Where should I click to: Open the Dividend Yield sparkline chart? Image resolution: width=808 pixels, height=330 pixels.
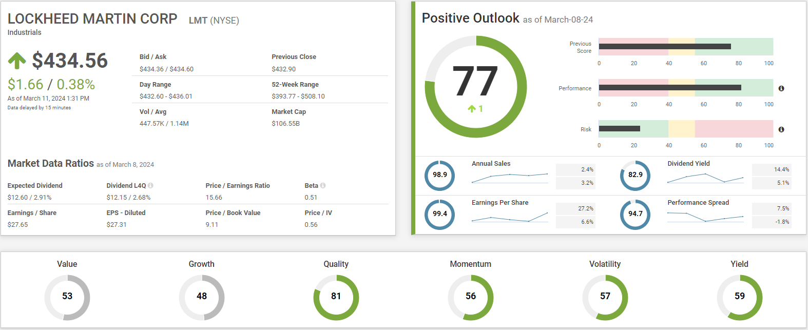tap(705, 178)
